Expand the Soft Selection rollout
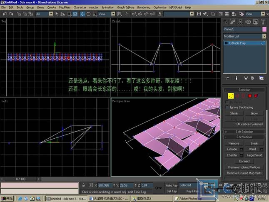The height and width of the screenshot is (202, 269). coord(244,132)
